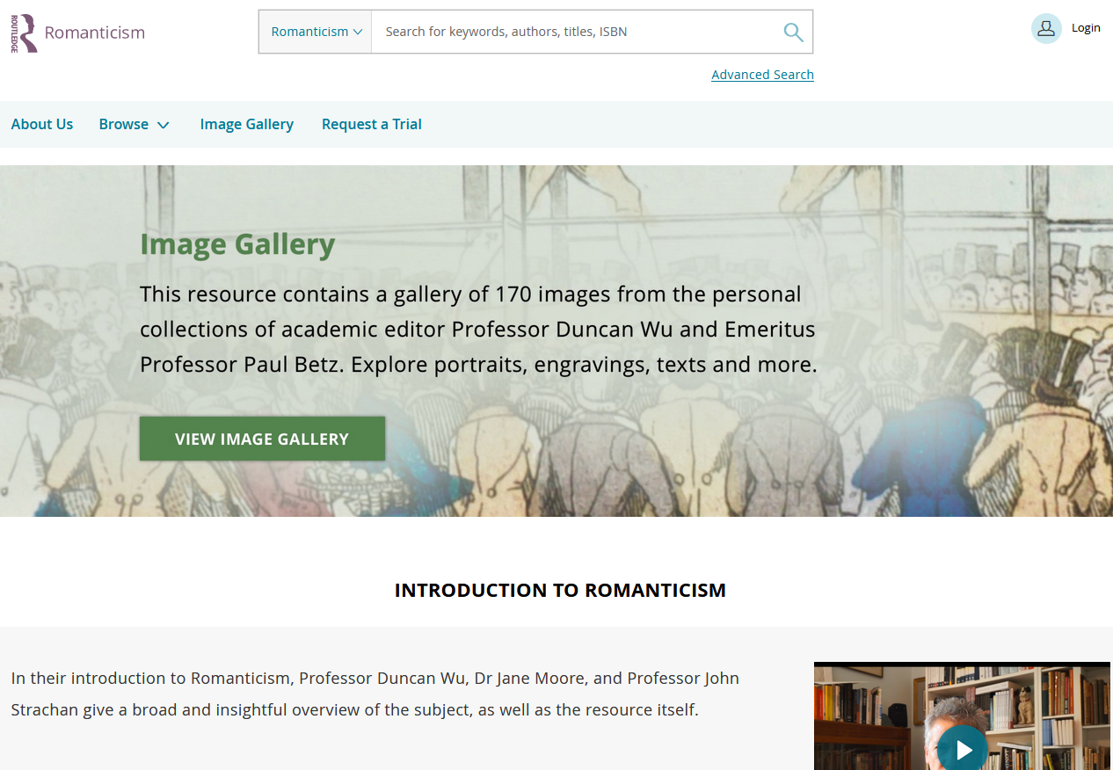The width and height of the screenshot is (1113, 770).
Task: Click the banner text about 170 images
Action: tap(478, 329)
